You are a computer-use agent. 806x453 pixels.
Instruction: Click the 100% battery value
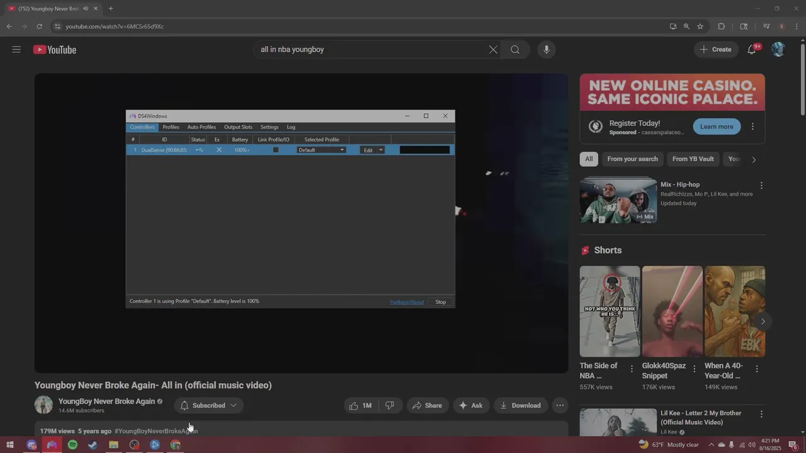(241, 150)
